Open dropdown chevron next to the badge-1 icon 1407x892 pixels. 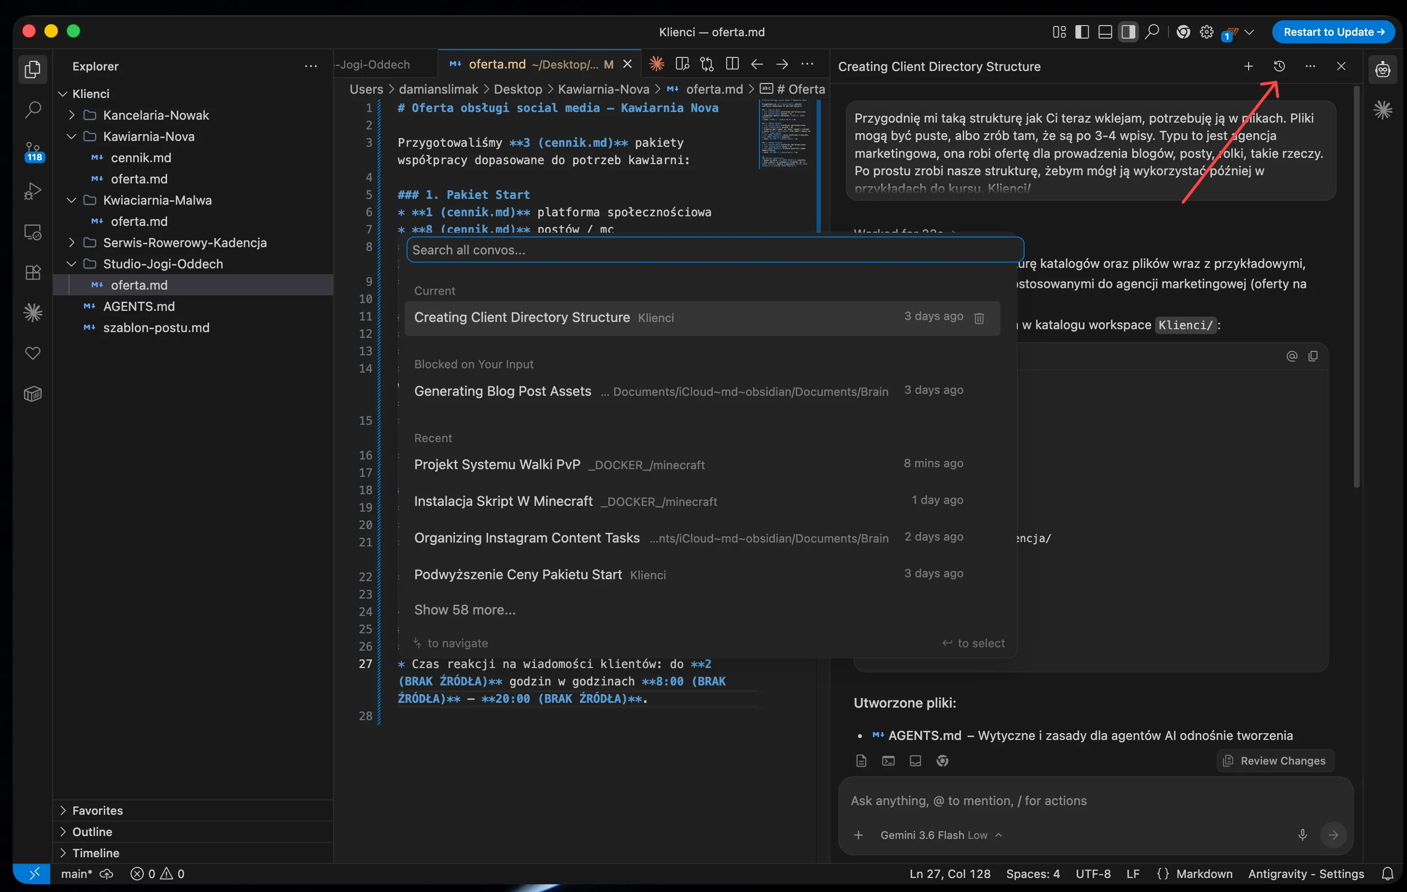[x=1250, y=32]
